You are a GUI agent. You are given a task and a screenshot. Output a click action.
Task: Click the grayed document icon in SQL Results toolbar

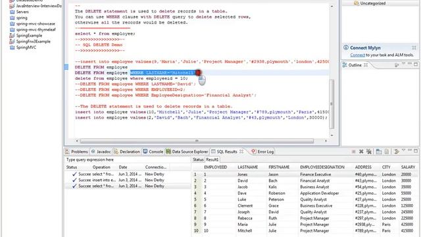coord(387,151)
